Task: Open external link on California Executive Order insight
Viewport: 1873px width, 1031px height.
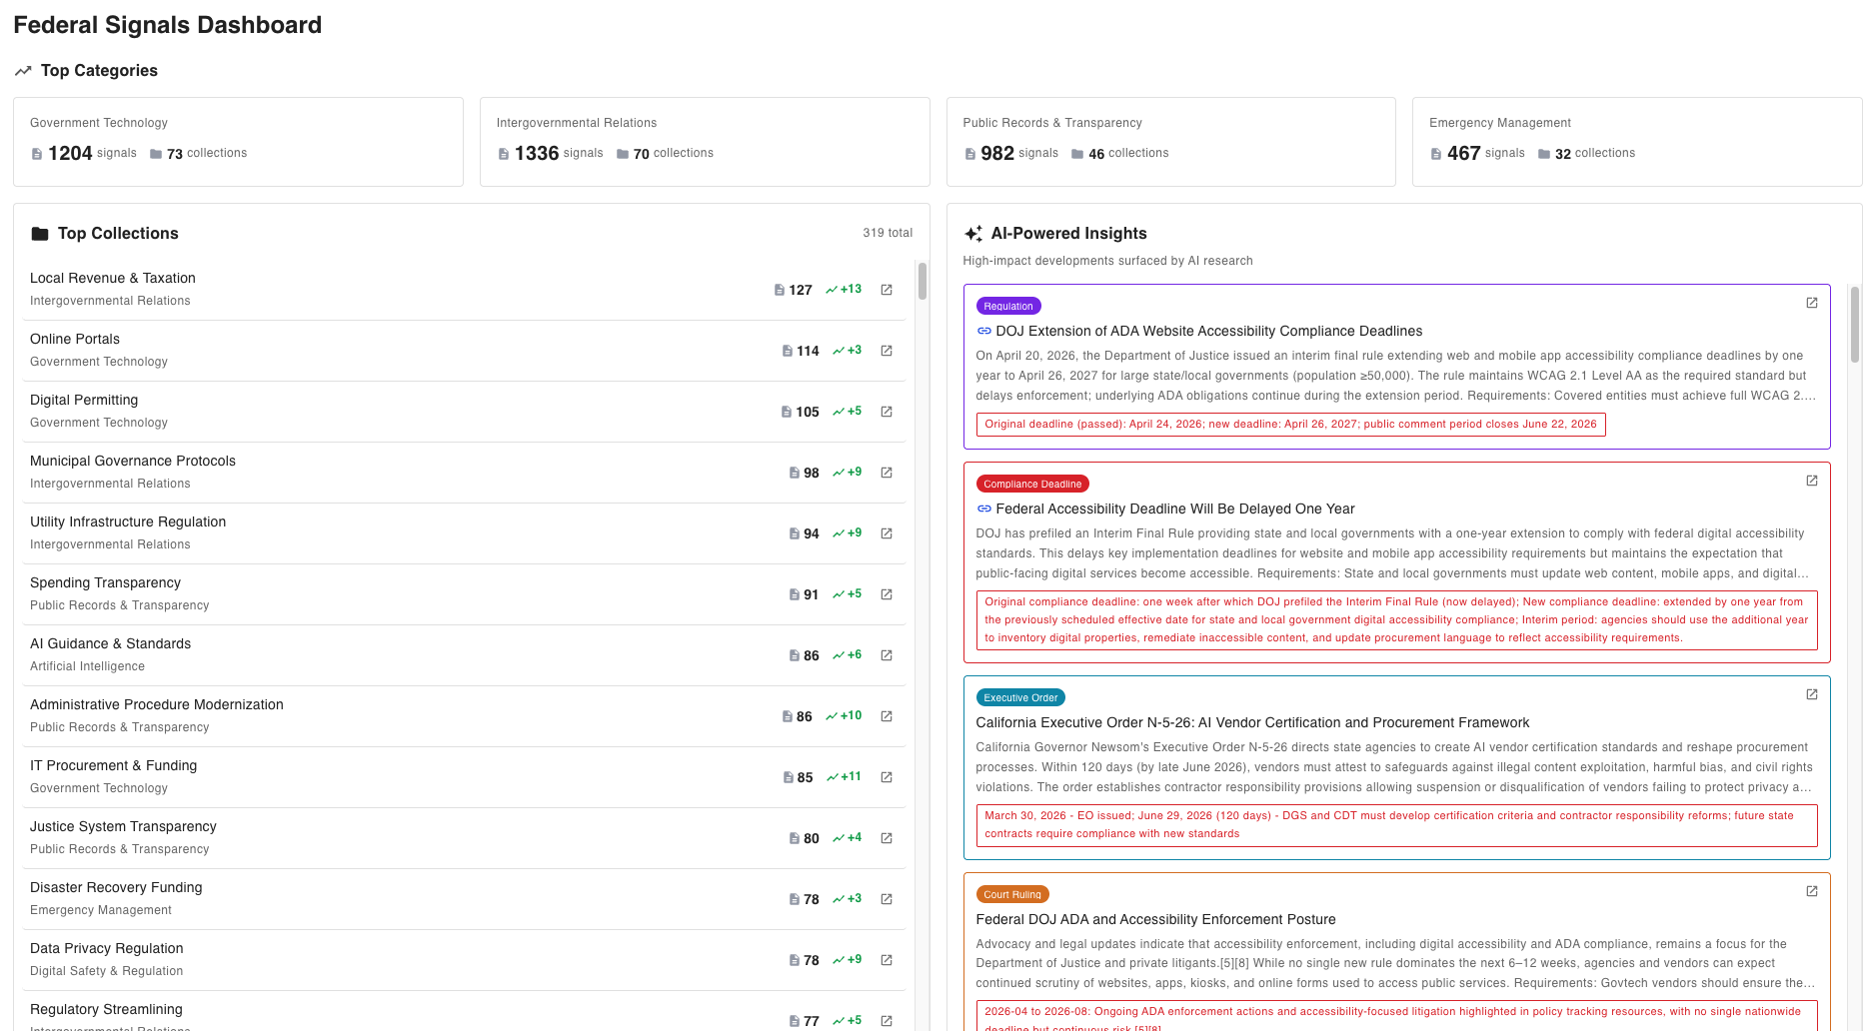Action: (1812, 694)
